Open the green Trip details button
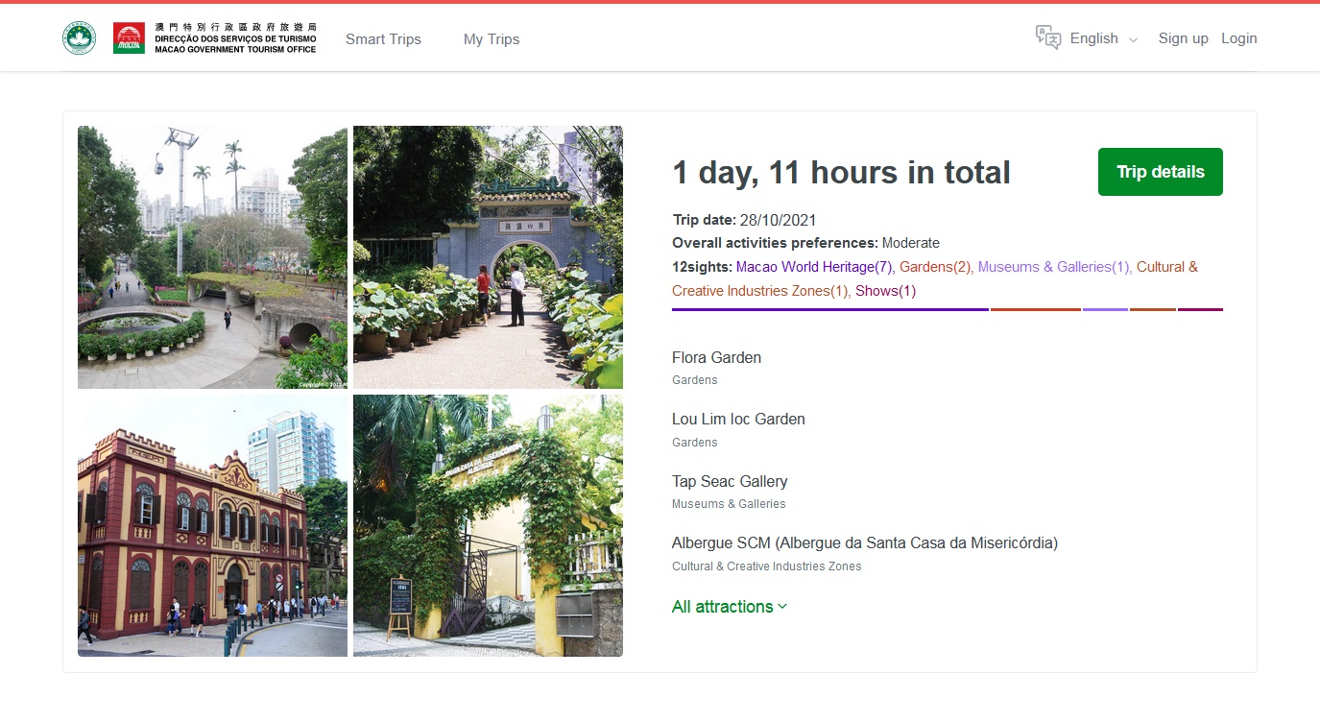Viewport: 1320px width, 723px height. (1160, 172)
